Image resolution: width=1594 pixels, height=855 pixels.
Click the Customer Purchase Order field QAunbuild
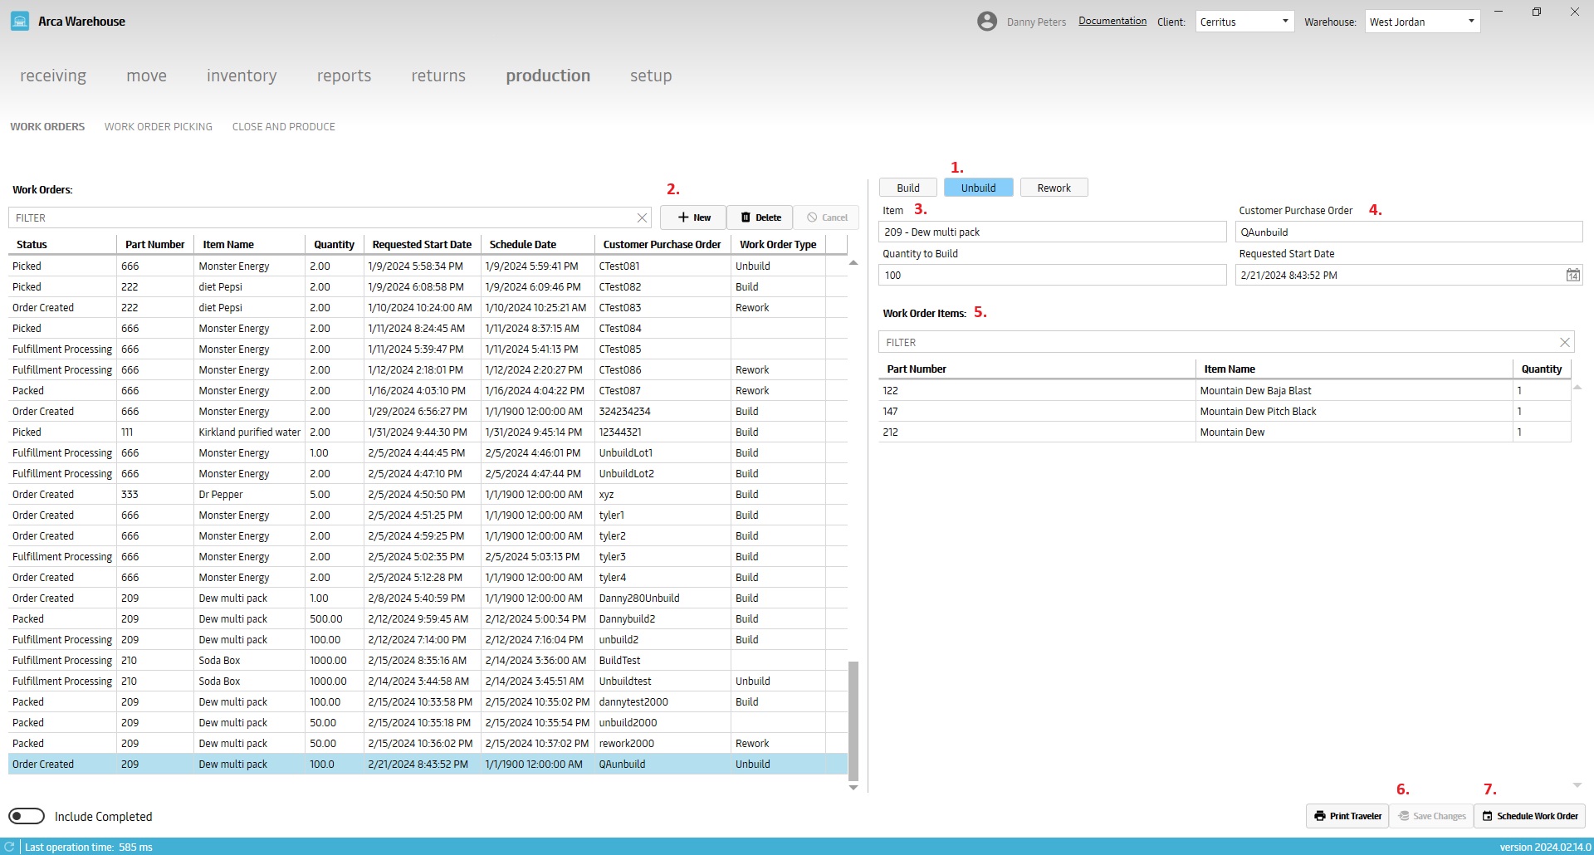click(x=1409, y=232)
